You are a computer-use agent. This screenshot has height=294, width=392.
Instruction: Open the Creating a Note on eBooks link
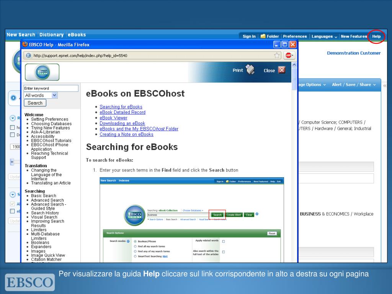(126, 134)
